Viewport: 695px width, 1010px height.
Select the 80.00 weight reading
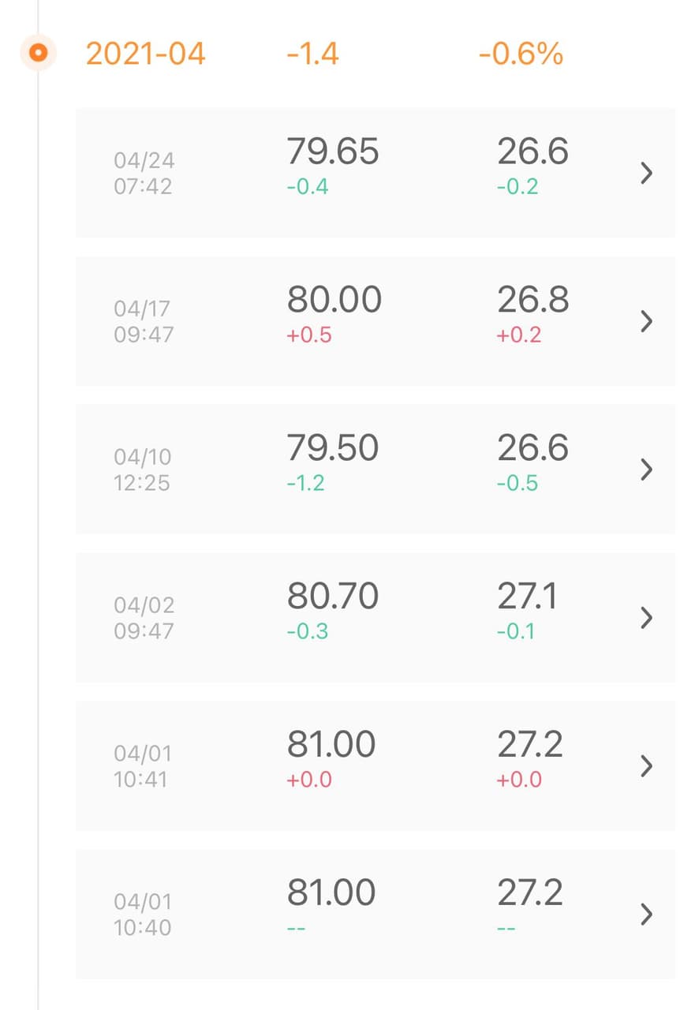click(x=334, y=300)
